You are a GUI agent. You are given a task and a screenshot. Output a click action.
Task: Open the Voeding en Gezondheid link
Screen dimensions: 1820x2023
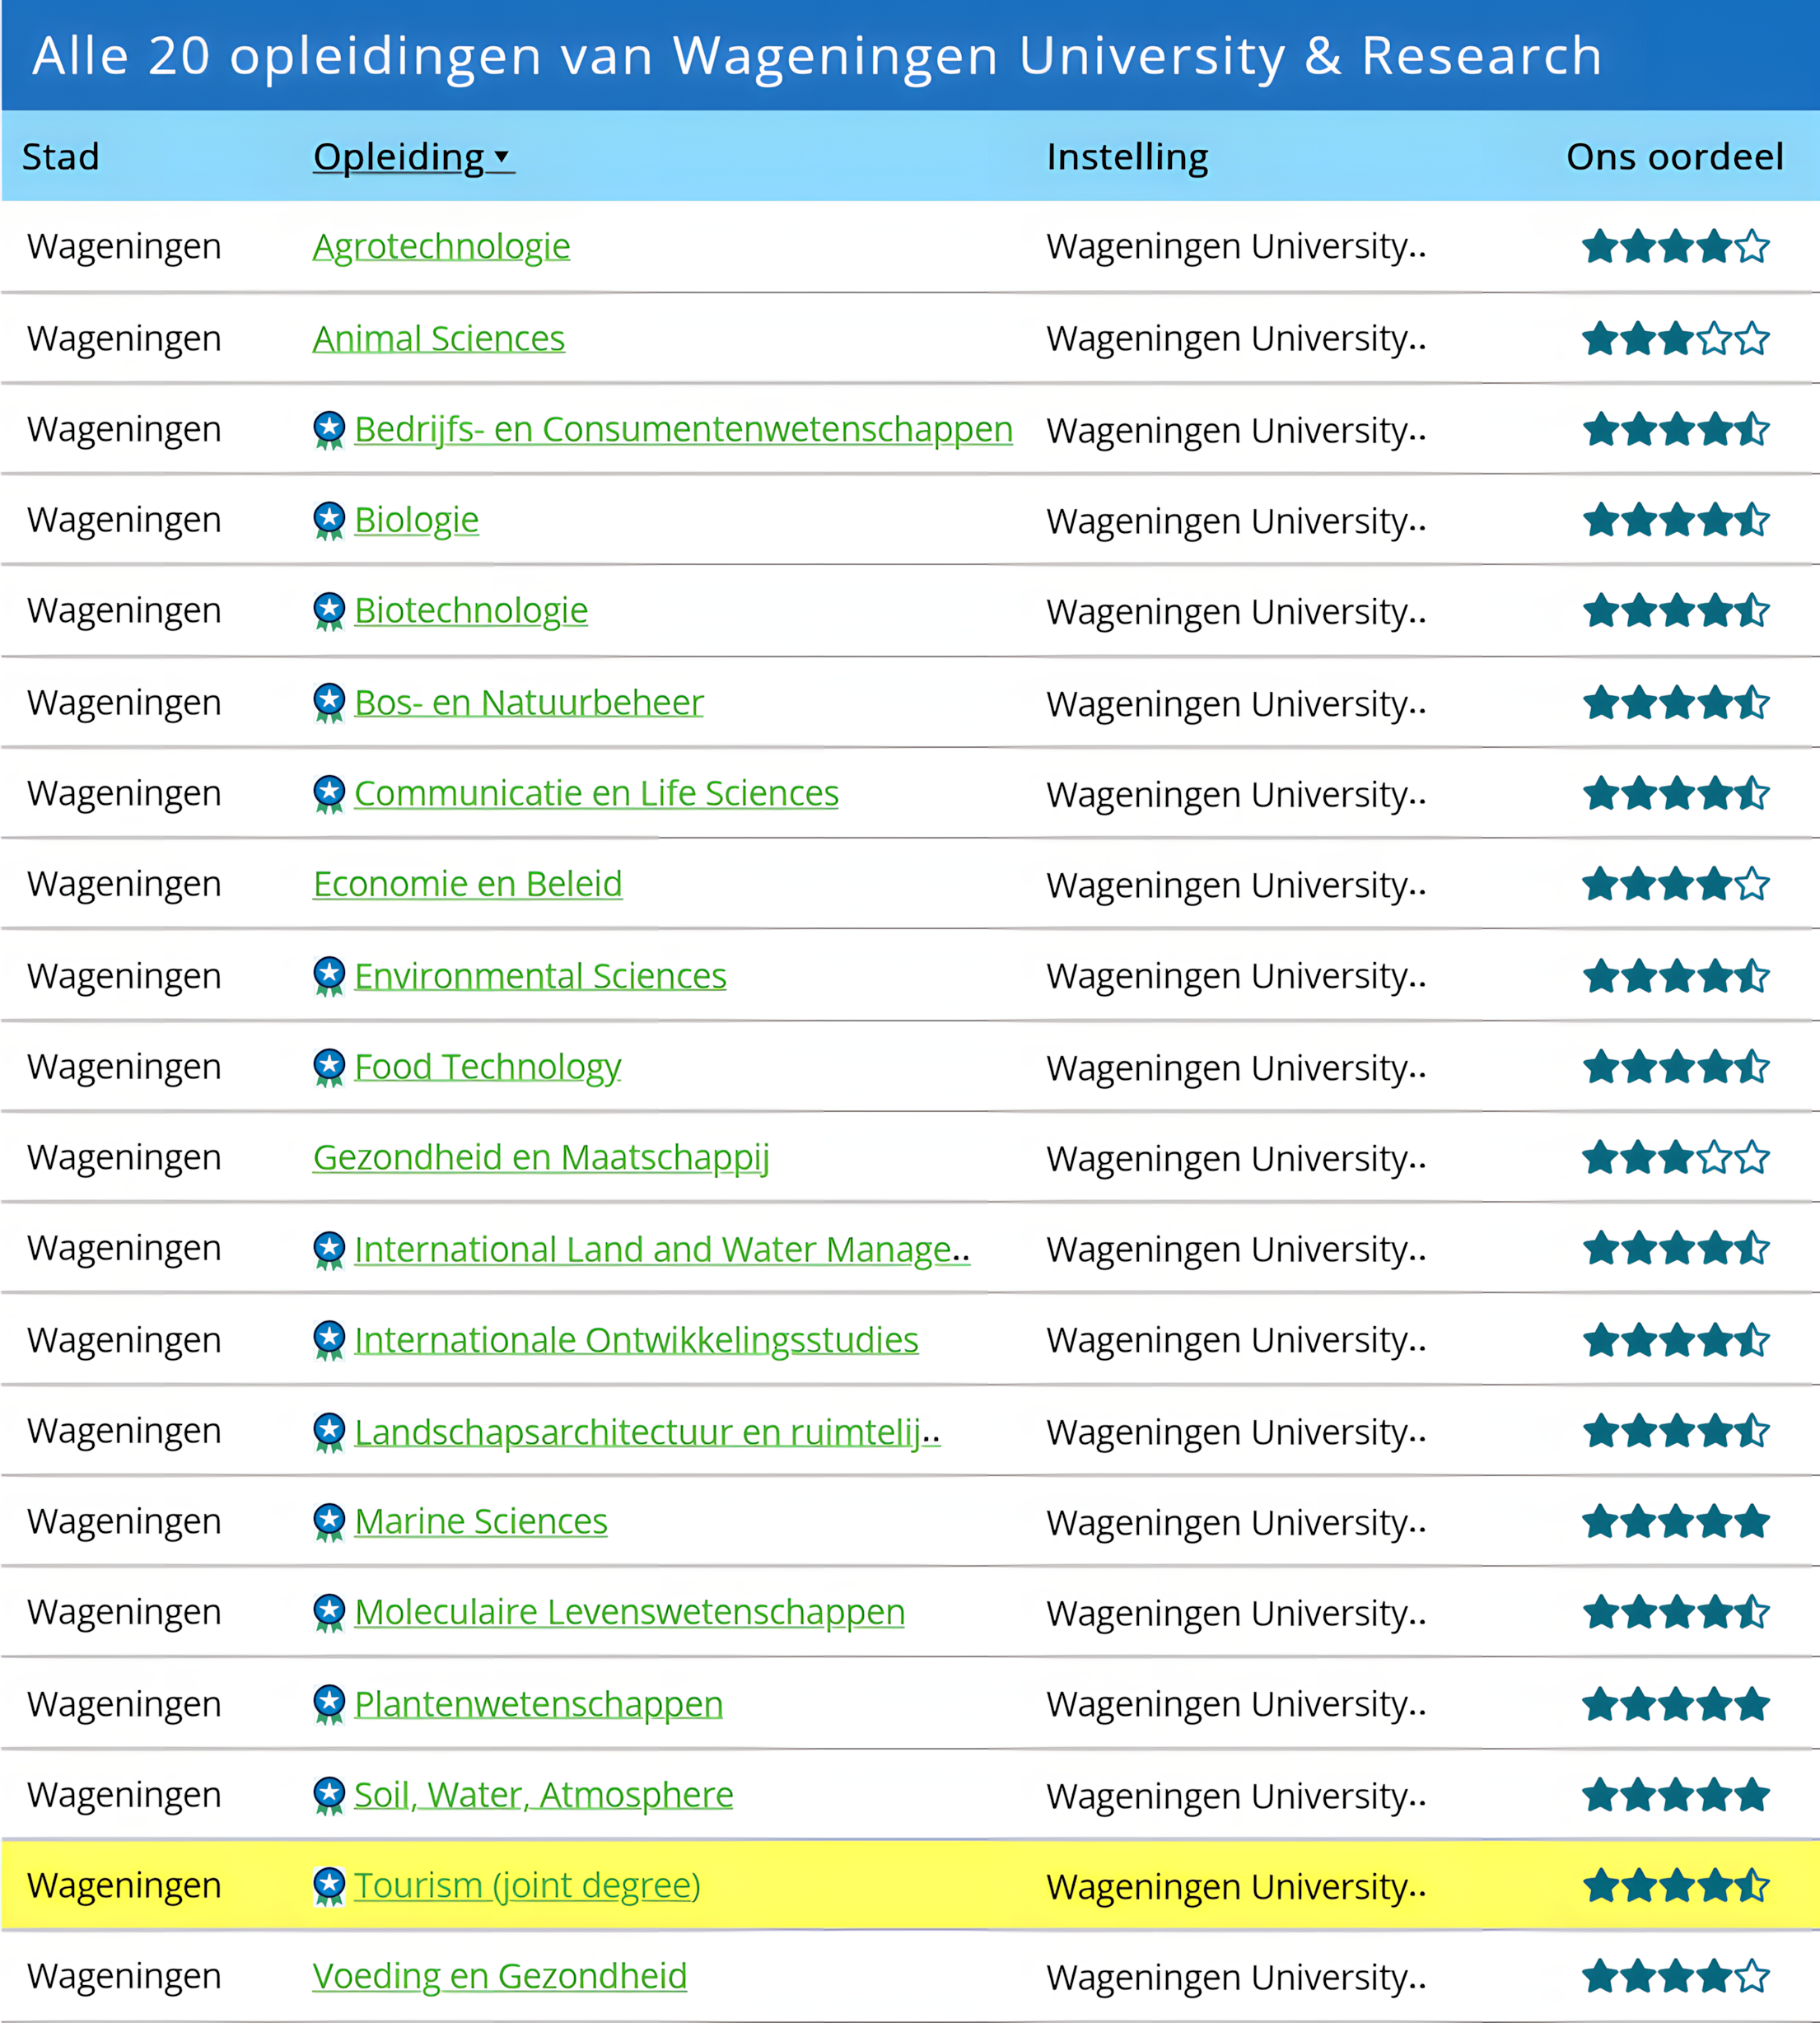coord(500,1977)
